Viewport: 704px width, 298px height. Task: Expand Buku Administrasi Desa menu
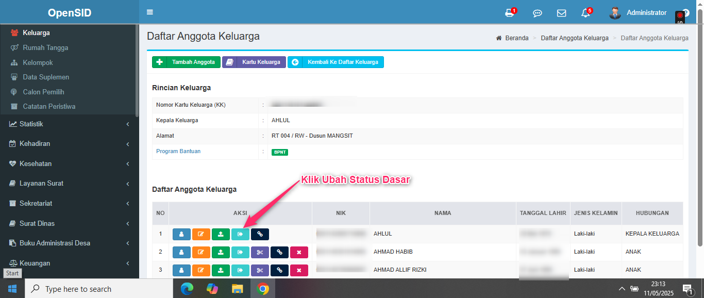70,243
